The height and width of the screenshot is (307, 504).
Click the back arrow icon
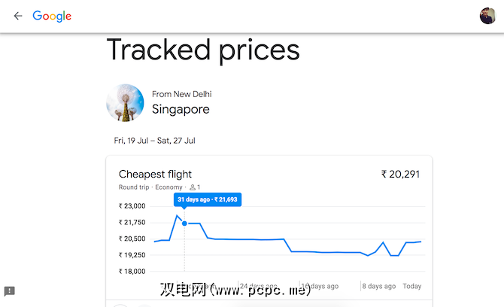pos(18,16)
